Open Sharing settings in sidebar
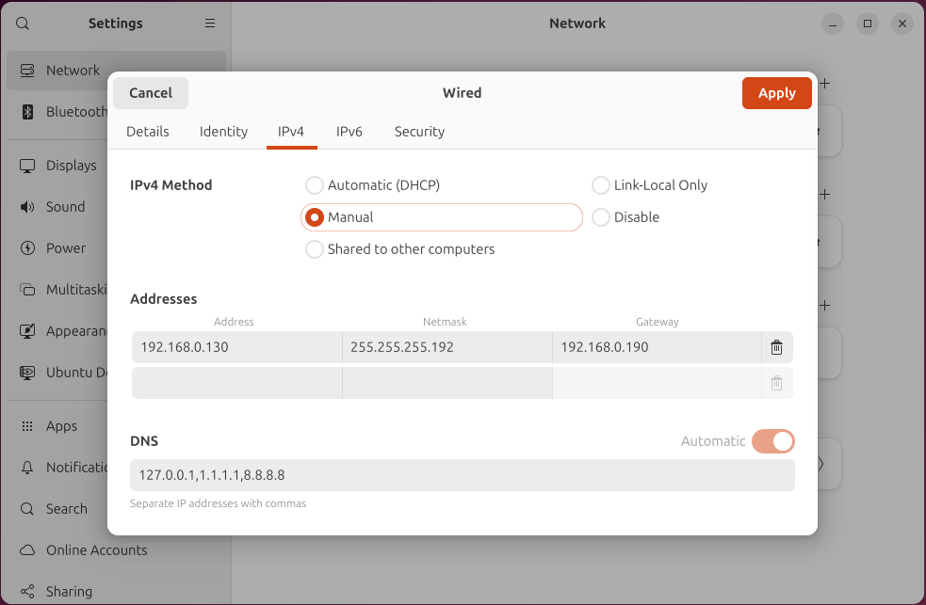Viewport: 926px width, 605px height. coord(69,592)
